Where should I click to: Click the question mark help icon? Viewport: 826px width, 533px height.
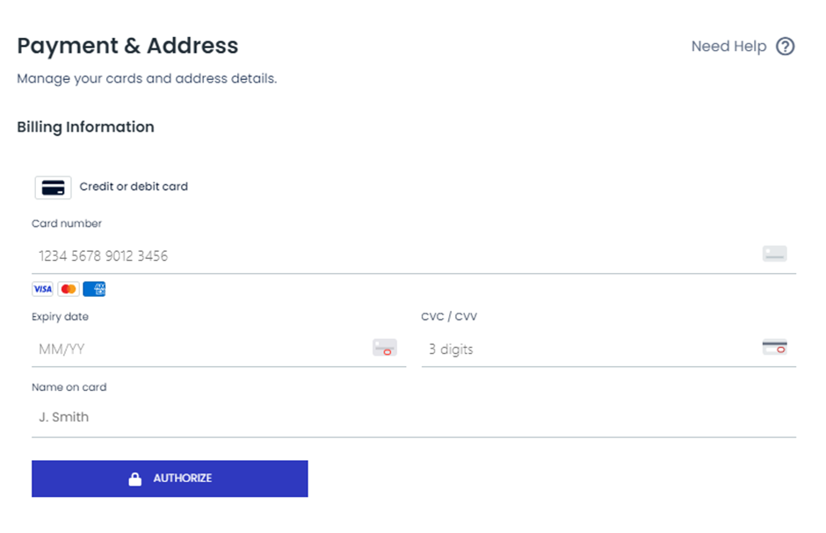click(785, 47)
